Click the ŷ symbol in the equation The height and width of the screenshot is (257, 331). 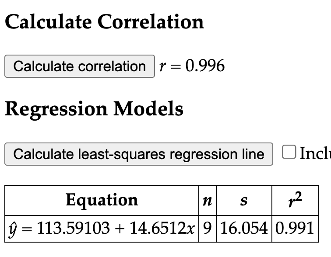pos(12,228)
